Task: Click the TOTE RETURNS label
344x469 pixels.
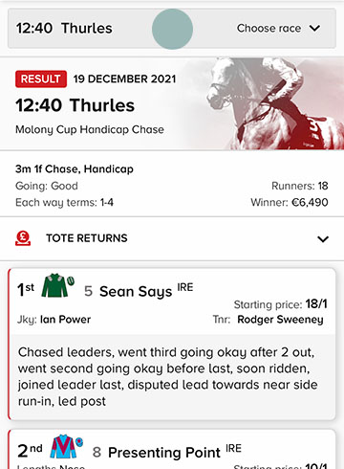Action: (87, 238)
